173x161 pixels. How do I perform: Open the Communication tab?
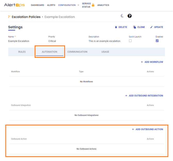point(77,52)
